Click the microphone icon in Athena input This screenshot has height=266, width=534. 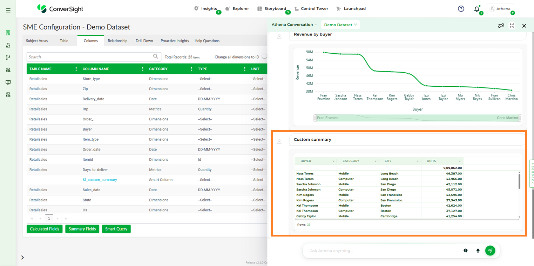[478, 251]
